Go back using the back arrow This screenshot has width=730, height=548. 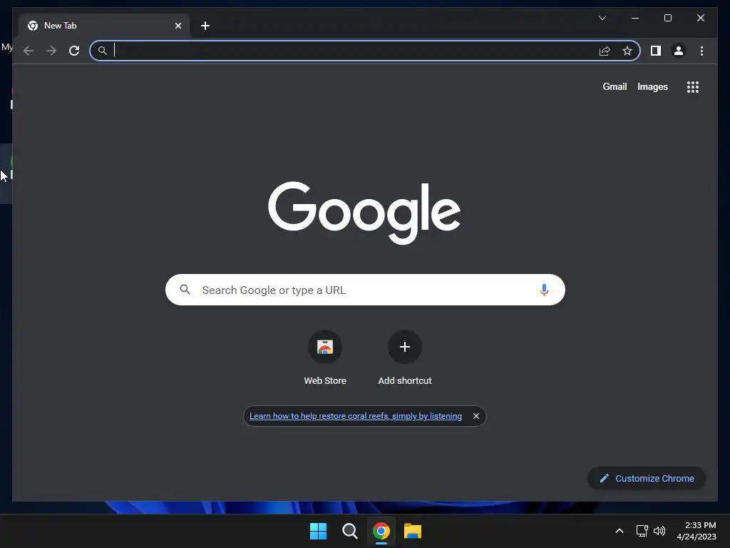[x=29, y=51]
